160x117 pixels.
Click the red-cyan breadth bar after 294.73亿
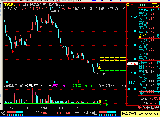pyautogui.click(x=107, y=113)
